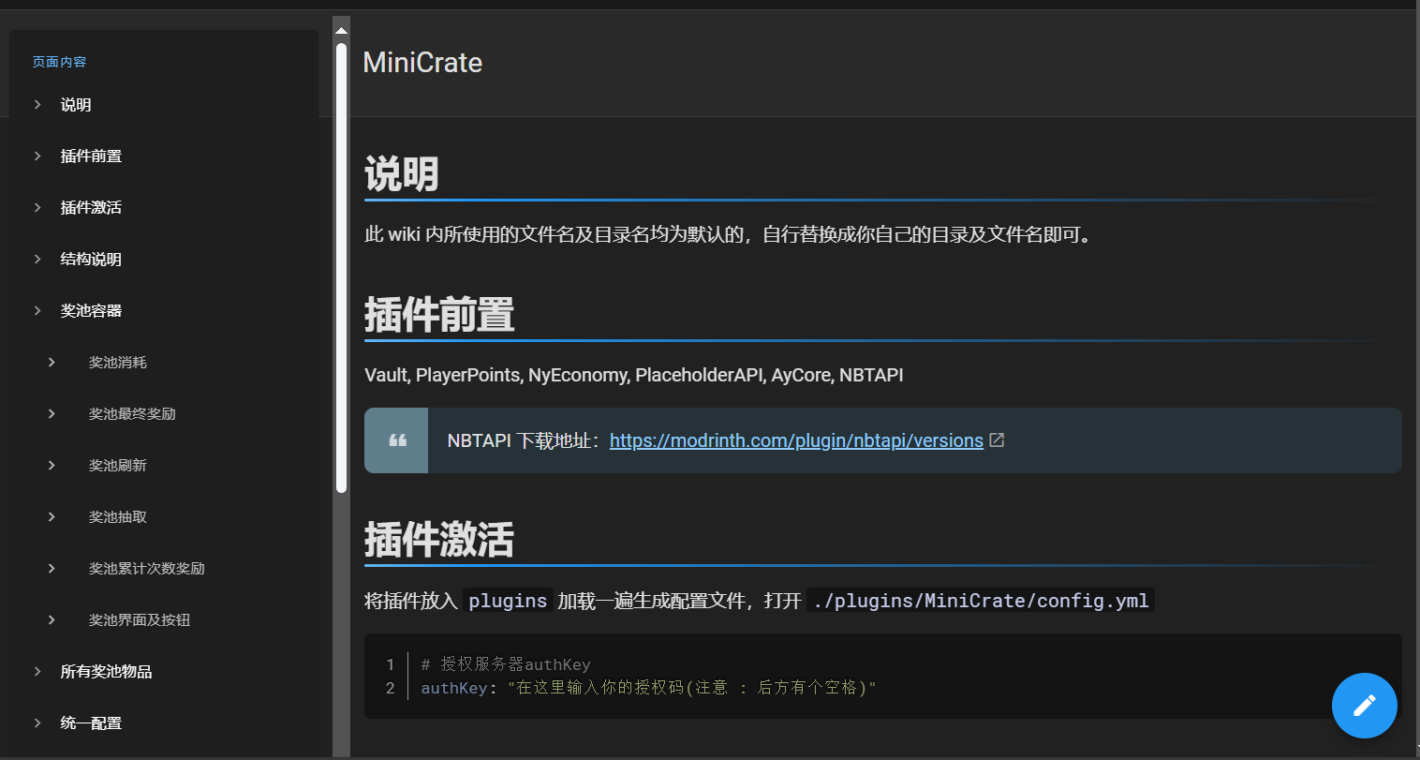Expand the 奖池累计次数奖励 chevron

click(52, 569)
